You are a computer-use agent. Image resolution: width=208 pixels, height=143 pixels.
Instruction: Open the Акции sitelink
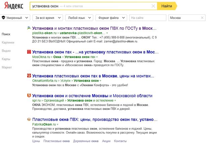point(106,141)
